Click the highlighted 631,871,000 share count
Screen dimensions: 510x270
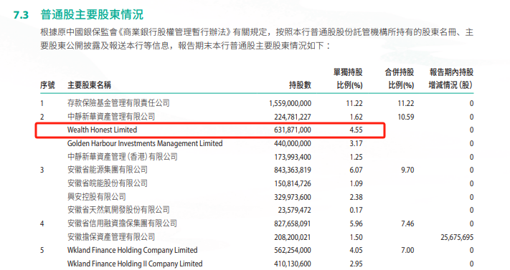293,130
